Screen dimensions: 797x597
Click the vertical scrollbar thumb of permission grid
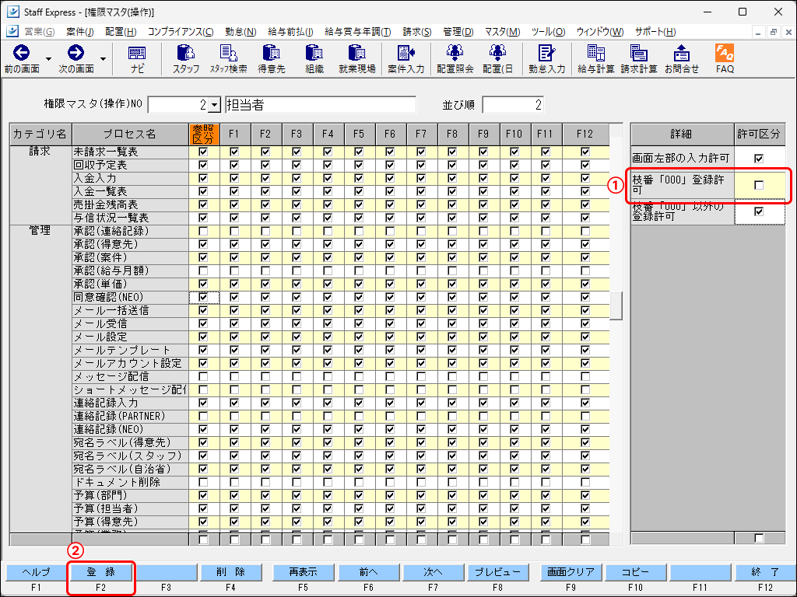click(616, 306)
